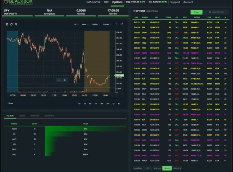The width and height of the screenshot is (233, 172).
Task: Click the green current-price marker on chart axis
Action: 119,76
